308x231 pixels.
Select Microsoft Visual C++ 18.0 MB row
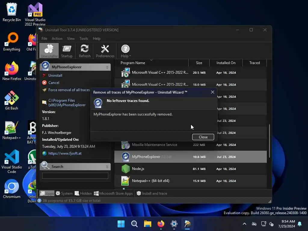point(190,85)
